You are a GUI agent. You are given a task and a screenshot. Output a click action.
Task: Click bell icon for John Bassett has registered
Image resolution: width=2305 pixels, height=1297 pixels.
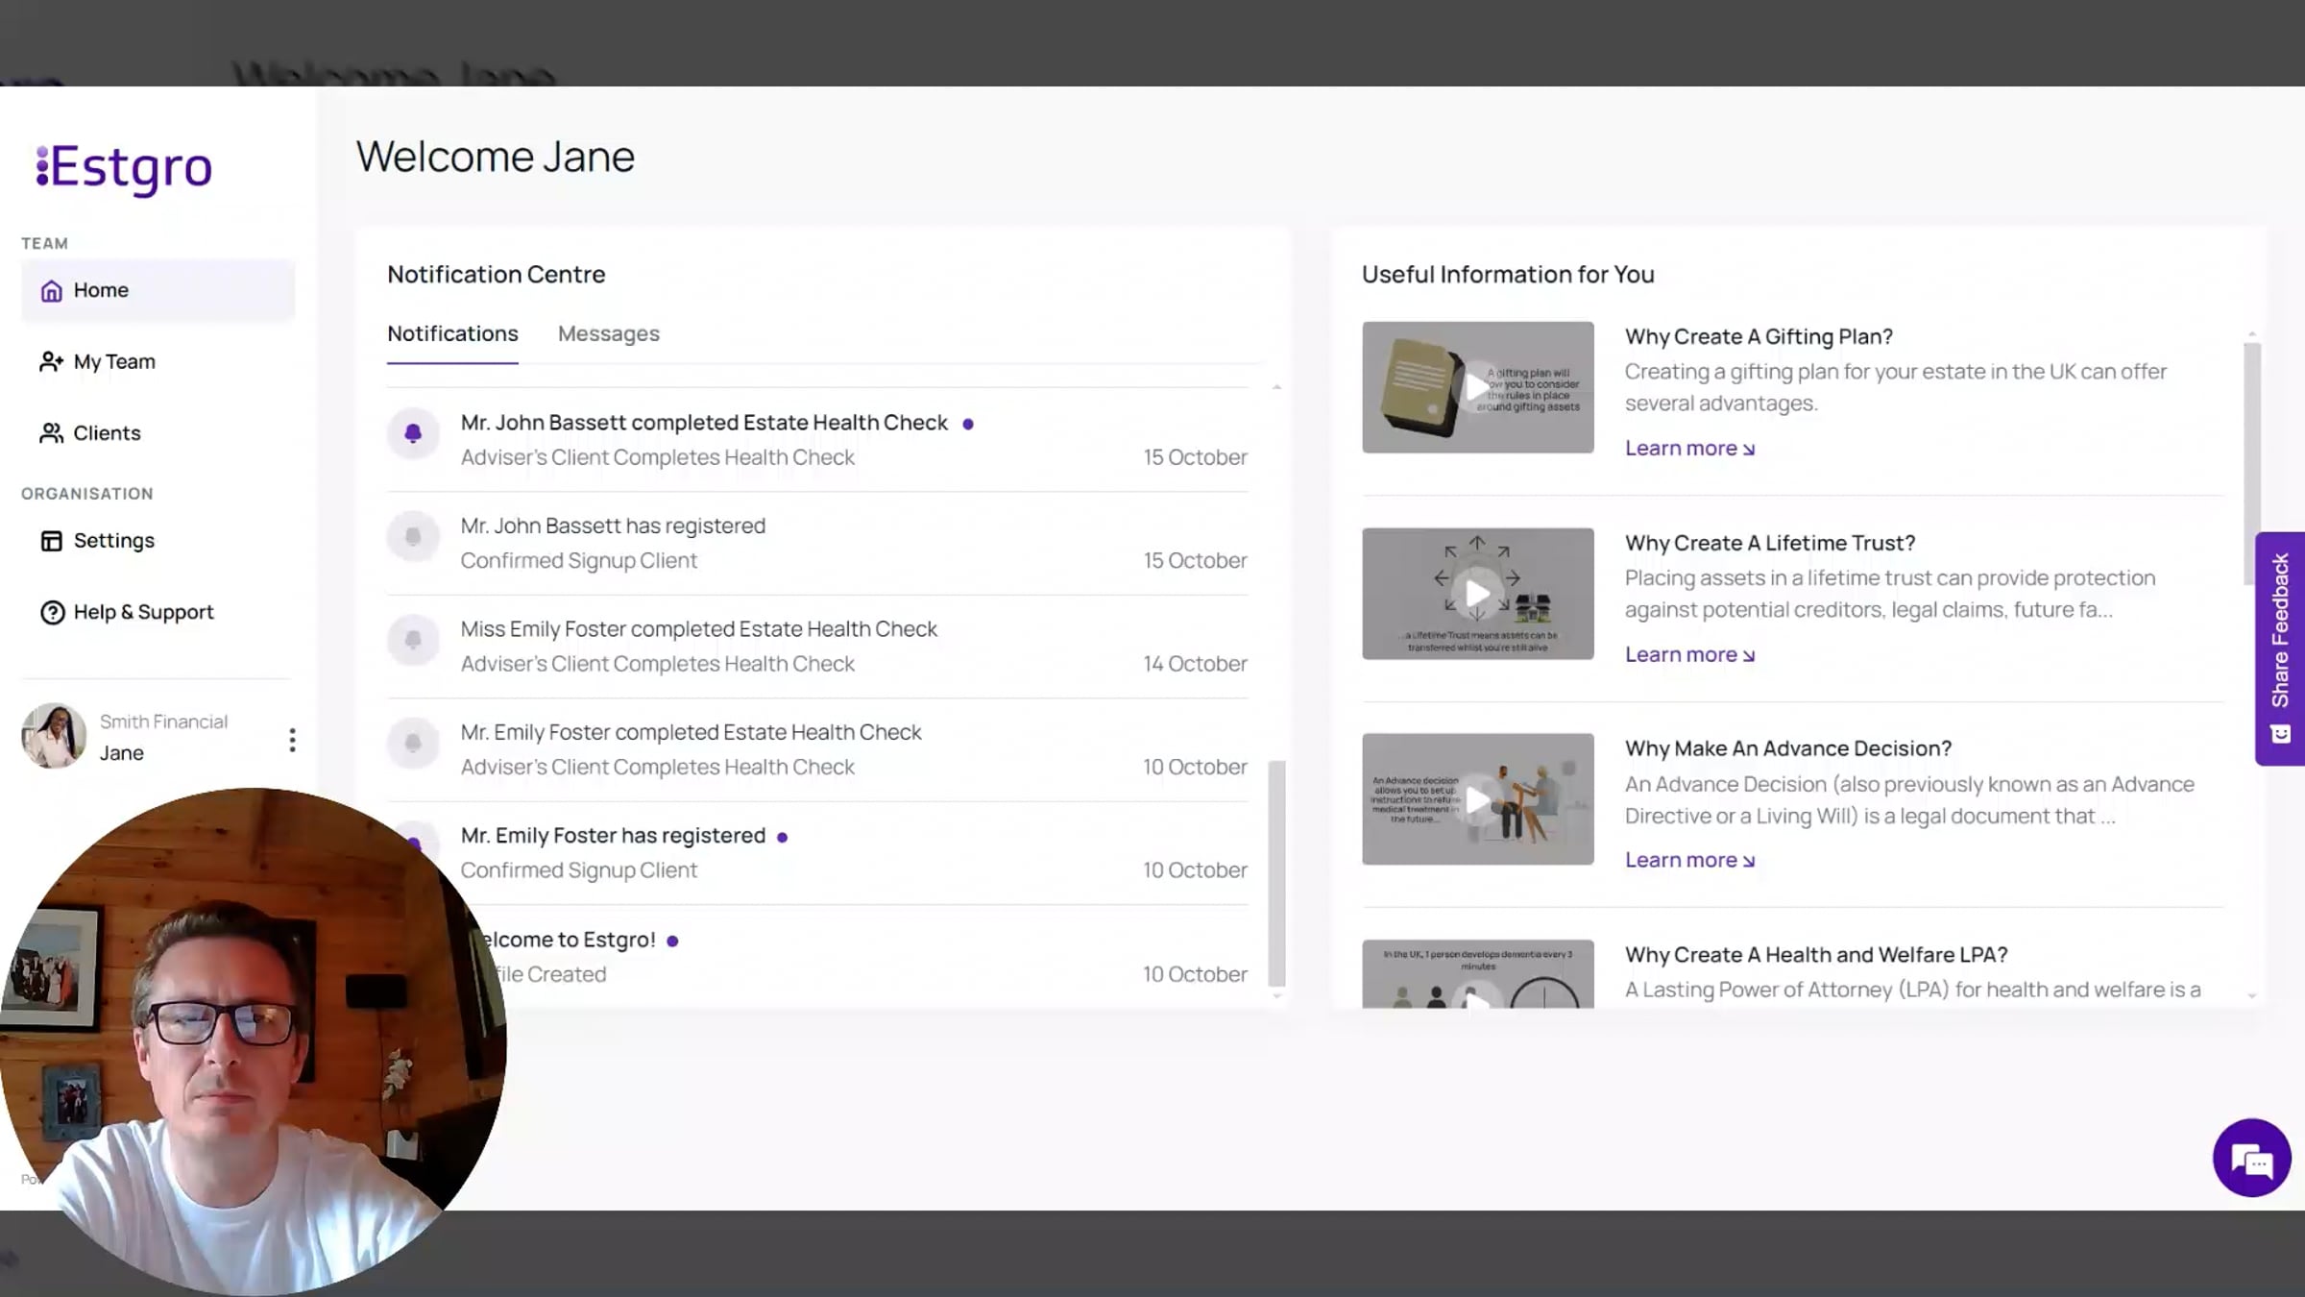click(413, 536)
